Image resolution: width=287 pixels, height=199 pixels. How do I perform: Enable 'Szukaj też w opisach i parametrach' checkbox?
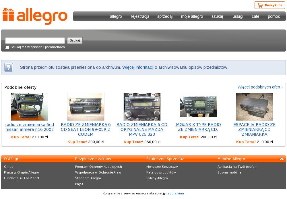tap(7, 47)
